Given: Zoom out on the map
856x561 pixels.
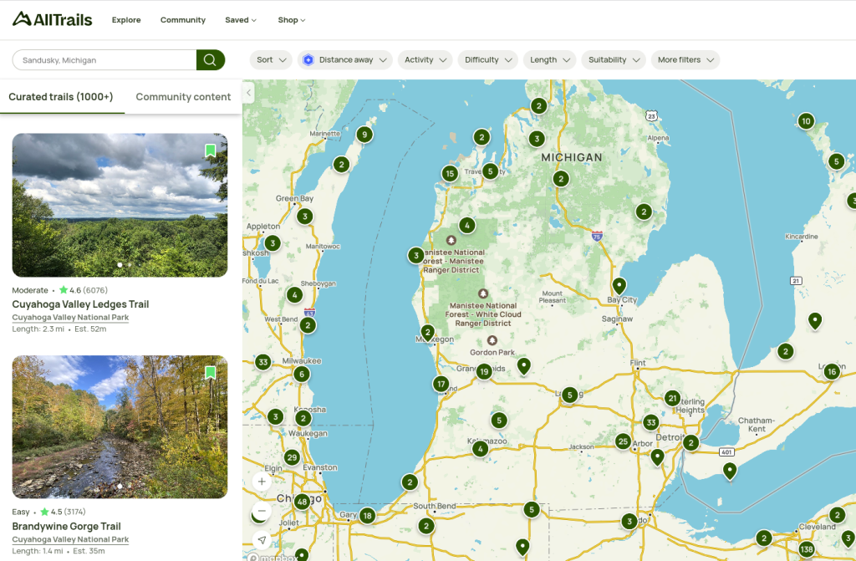Looking at the screenshot, I should 262,511.
